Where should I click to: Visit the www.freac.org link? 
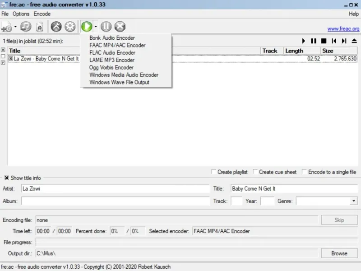343,29
